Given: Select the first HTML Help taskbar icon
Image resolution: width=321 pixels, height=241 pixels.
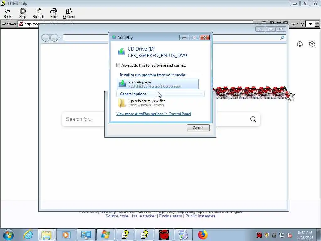Looking at the screenshot, I should point(125,235).
